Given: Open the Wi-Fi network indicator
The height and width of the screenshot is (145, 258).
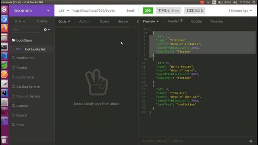Looking at the screenshot, I should coord(208,2).
